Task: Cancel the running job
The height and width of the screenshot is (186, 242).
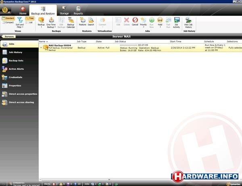Action: pyautogui.click(x=135, y=22)
